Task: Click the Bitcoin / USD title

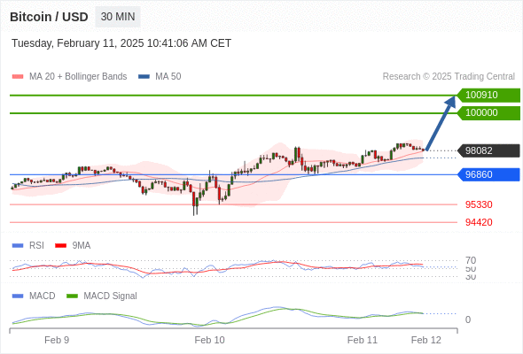Action: pos(49,17)
